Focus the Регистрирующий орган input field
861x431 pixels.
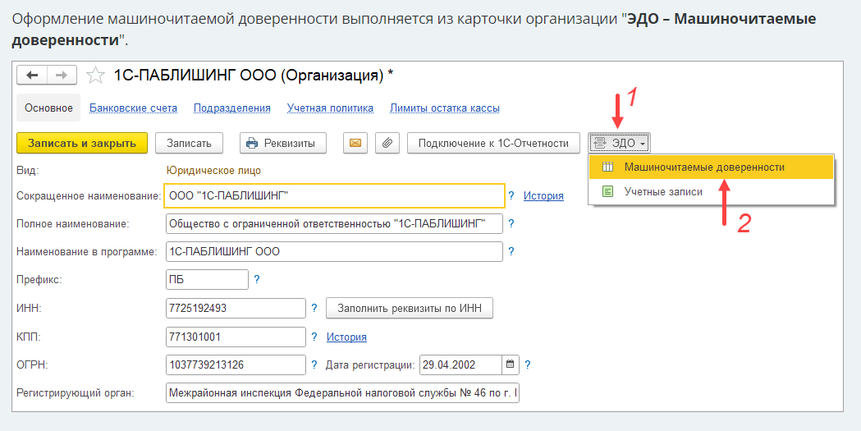[342, 393]
